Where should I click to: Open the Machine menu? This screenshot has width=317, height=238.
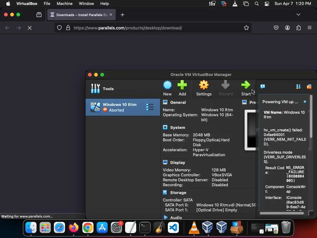click(x=64, y=4)
